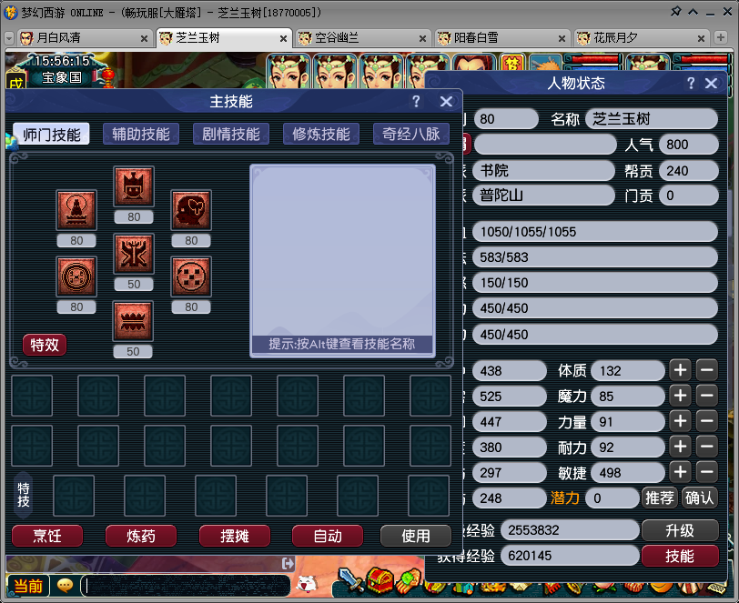Open the red treasure chest icon

tap(380, 580)
